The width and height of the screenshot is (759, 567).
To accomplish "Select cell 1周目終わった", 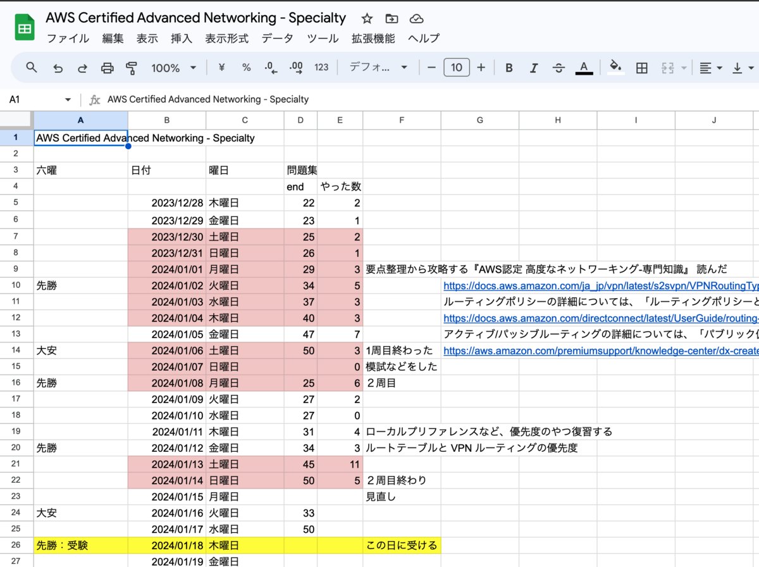I will pyautogui.click(x=402, y=350).
